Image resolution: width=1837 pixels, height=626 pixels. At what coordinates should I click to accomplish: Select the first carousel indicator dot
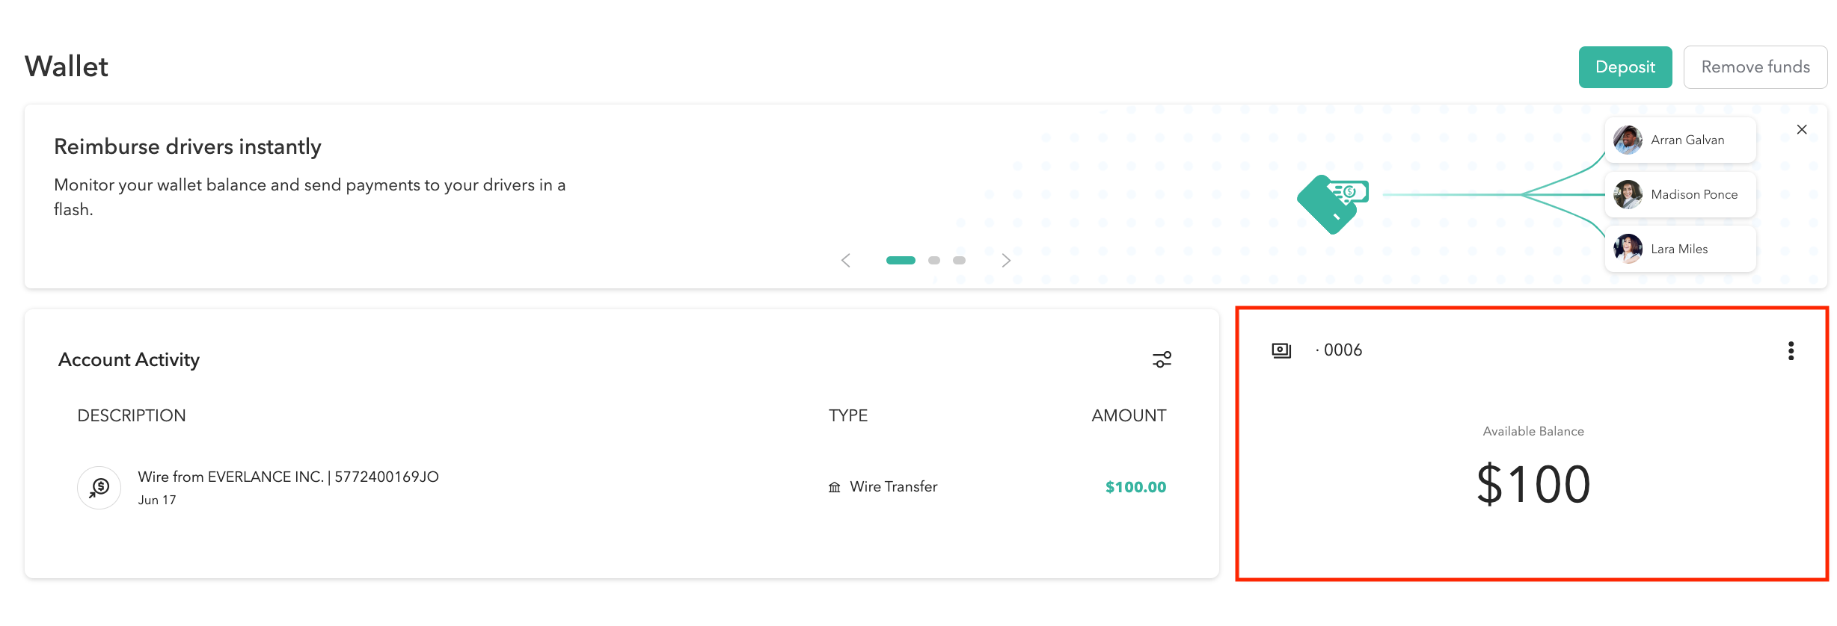pos(901,261)
